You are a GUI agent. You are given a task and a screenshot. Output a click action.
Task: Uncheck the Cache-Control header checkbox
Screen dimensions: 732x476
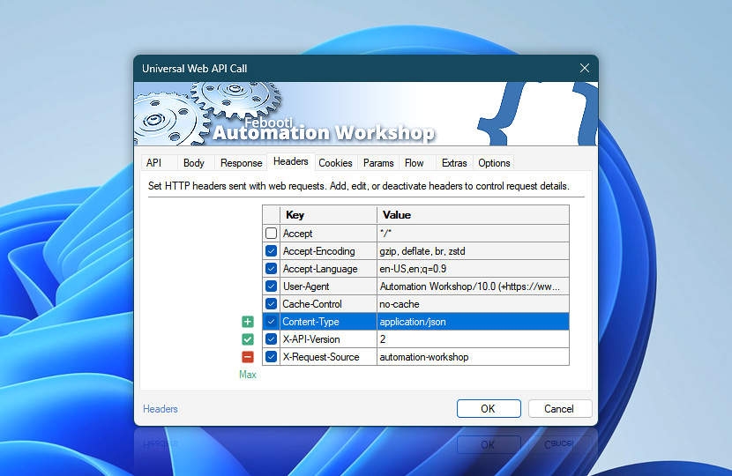point(271,304)
